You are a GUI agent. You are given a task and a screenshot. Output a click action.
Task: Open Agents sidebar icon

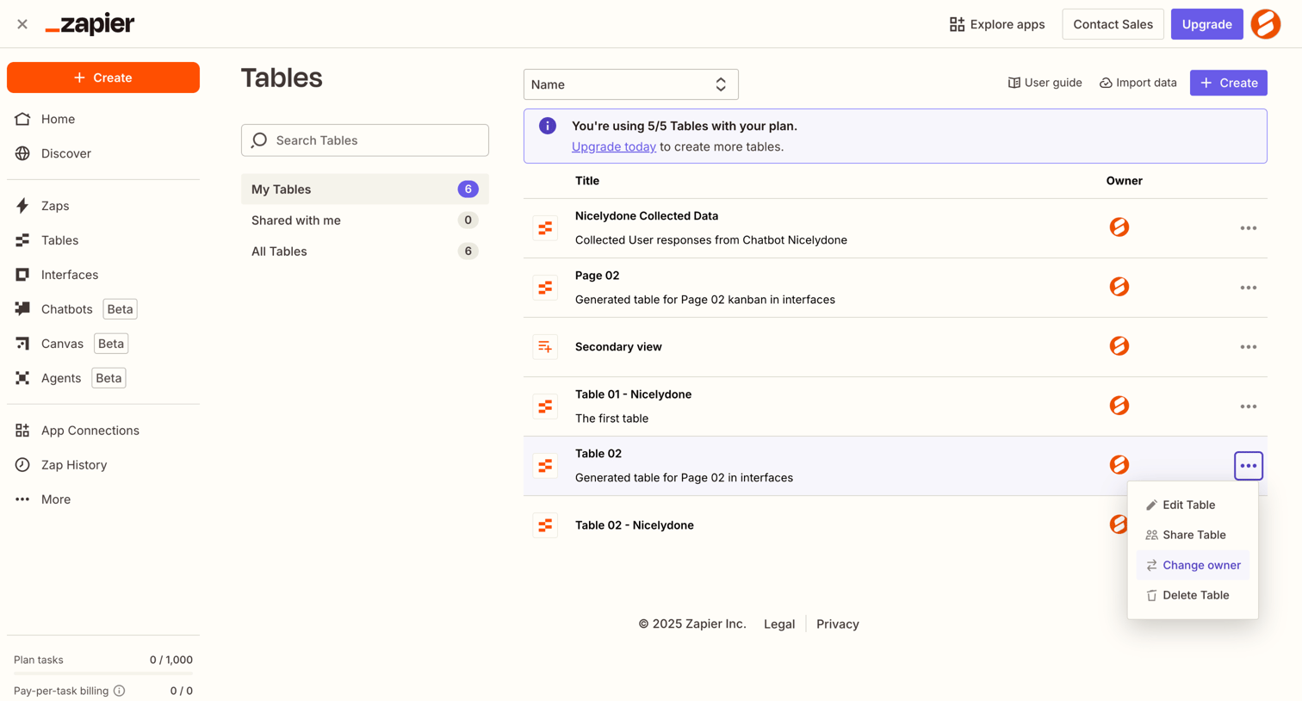[x=22, y=378]
